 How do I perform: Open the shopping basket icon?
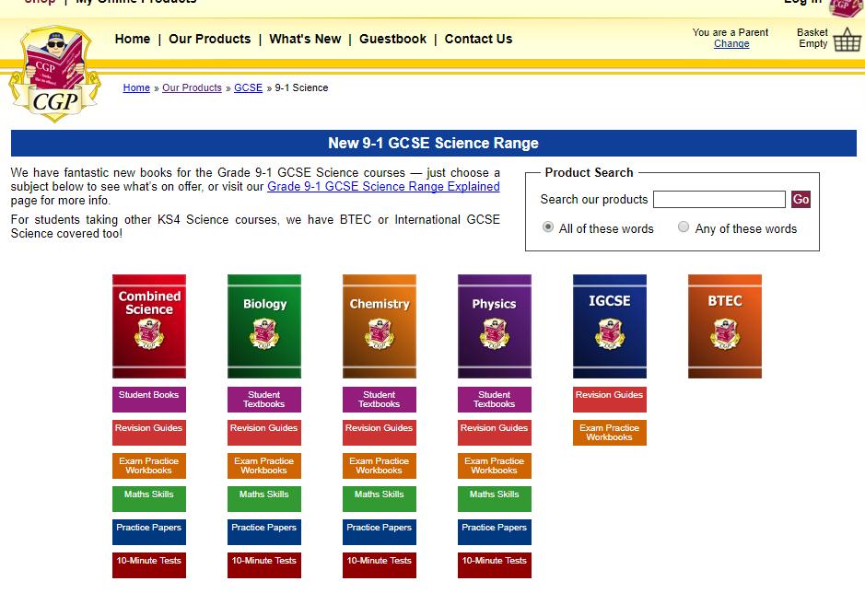click(x=847, y=40)
